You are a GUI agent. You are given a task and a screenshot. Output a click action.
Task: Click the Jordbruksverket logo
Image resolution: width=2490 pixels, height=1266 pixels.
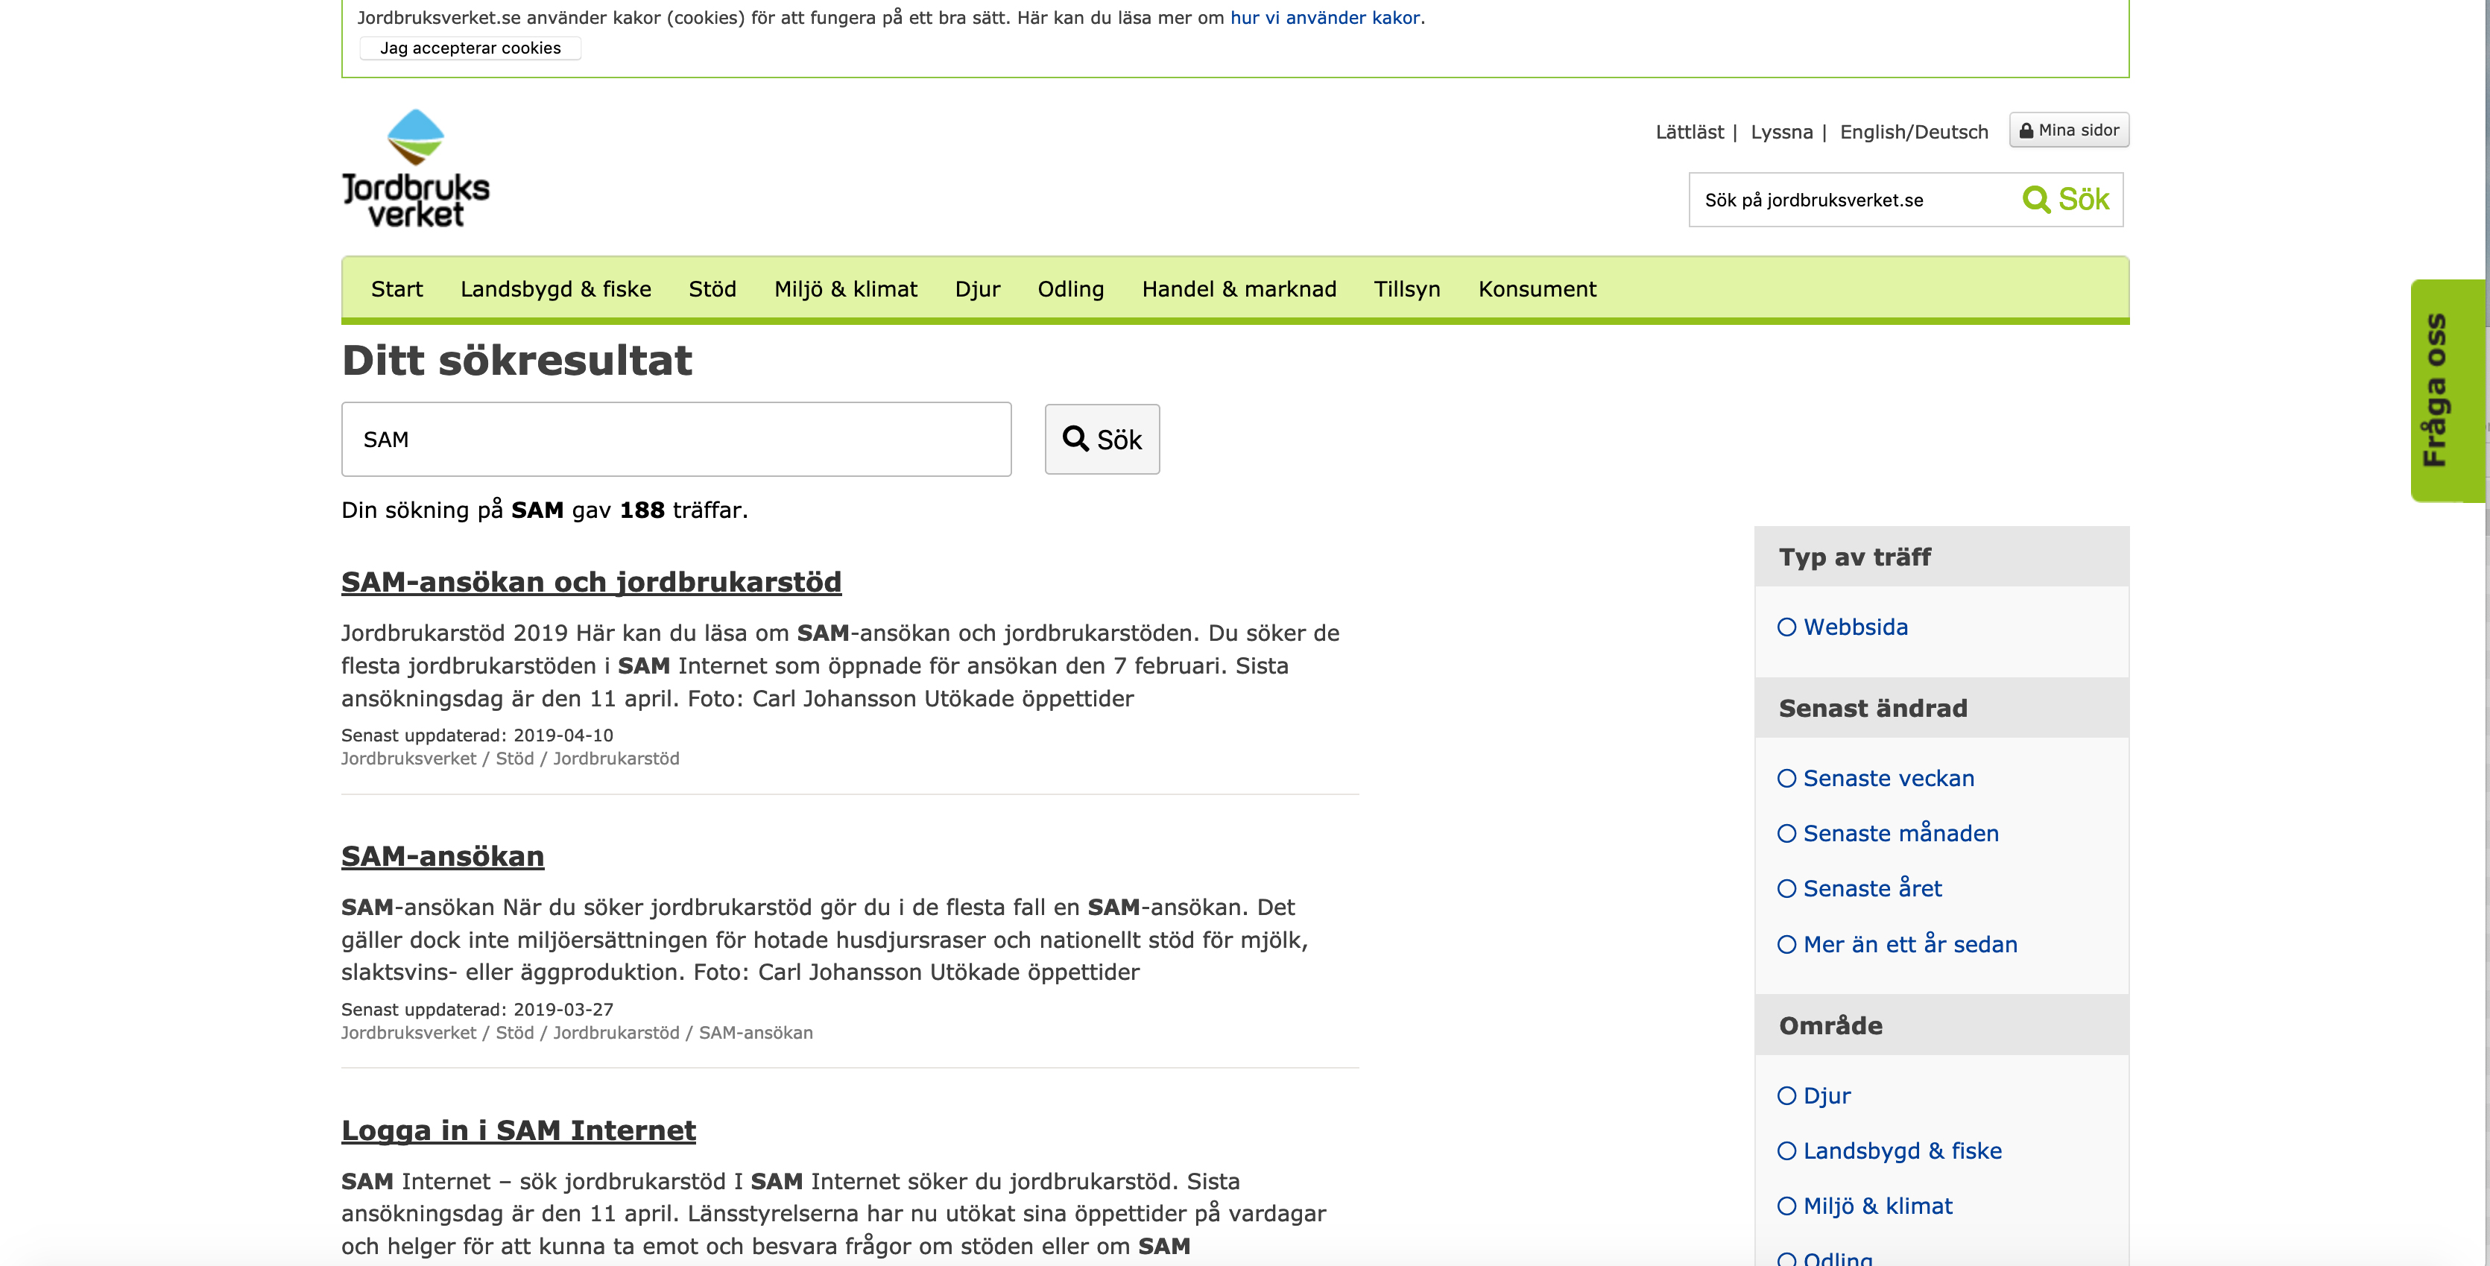coord(416,168)
